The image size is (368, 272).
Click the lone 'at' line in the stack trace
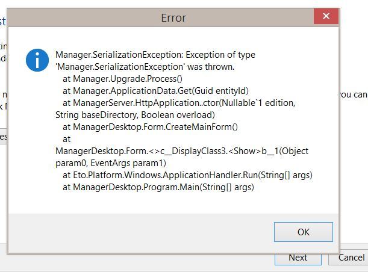click(x=66, y=139)
